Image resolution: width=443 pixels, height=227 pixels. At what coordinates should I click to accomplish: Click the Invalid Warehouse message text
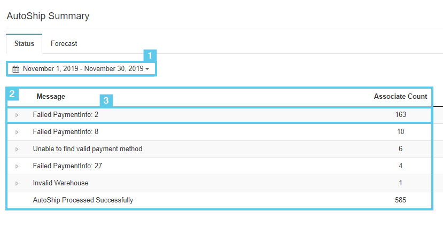[x=60, y=183]
